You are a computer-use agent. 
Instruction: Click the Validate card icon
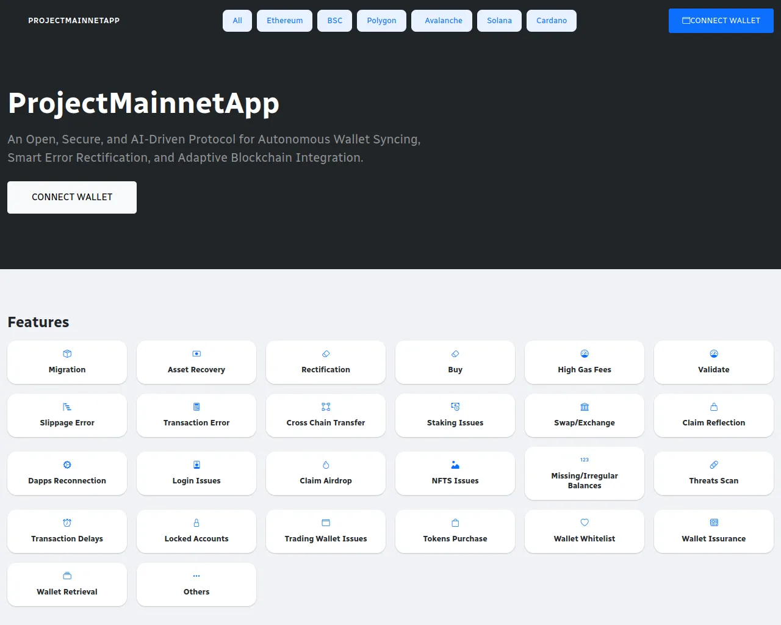pos(714,354)
